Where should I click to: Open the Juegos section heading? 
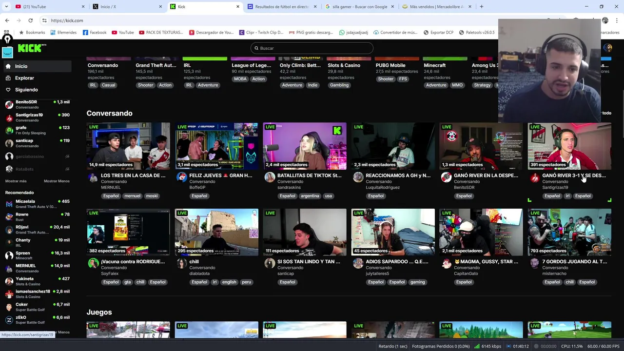click(99, 312)
